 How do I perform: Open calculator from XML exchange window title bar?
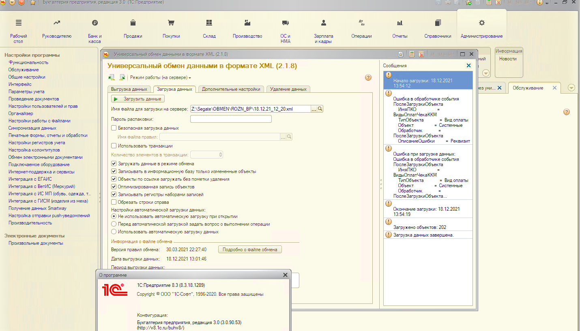[412, 54]
